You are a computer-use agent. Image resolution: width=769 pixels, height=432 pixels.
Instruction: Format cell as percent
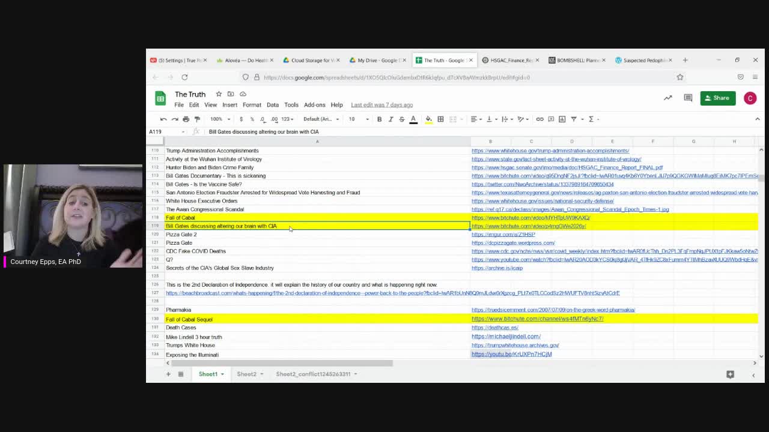point(252,119)
